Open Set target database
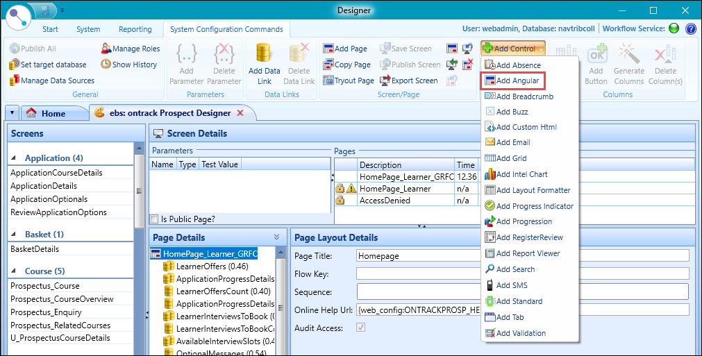 point(47,65)
